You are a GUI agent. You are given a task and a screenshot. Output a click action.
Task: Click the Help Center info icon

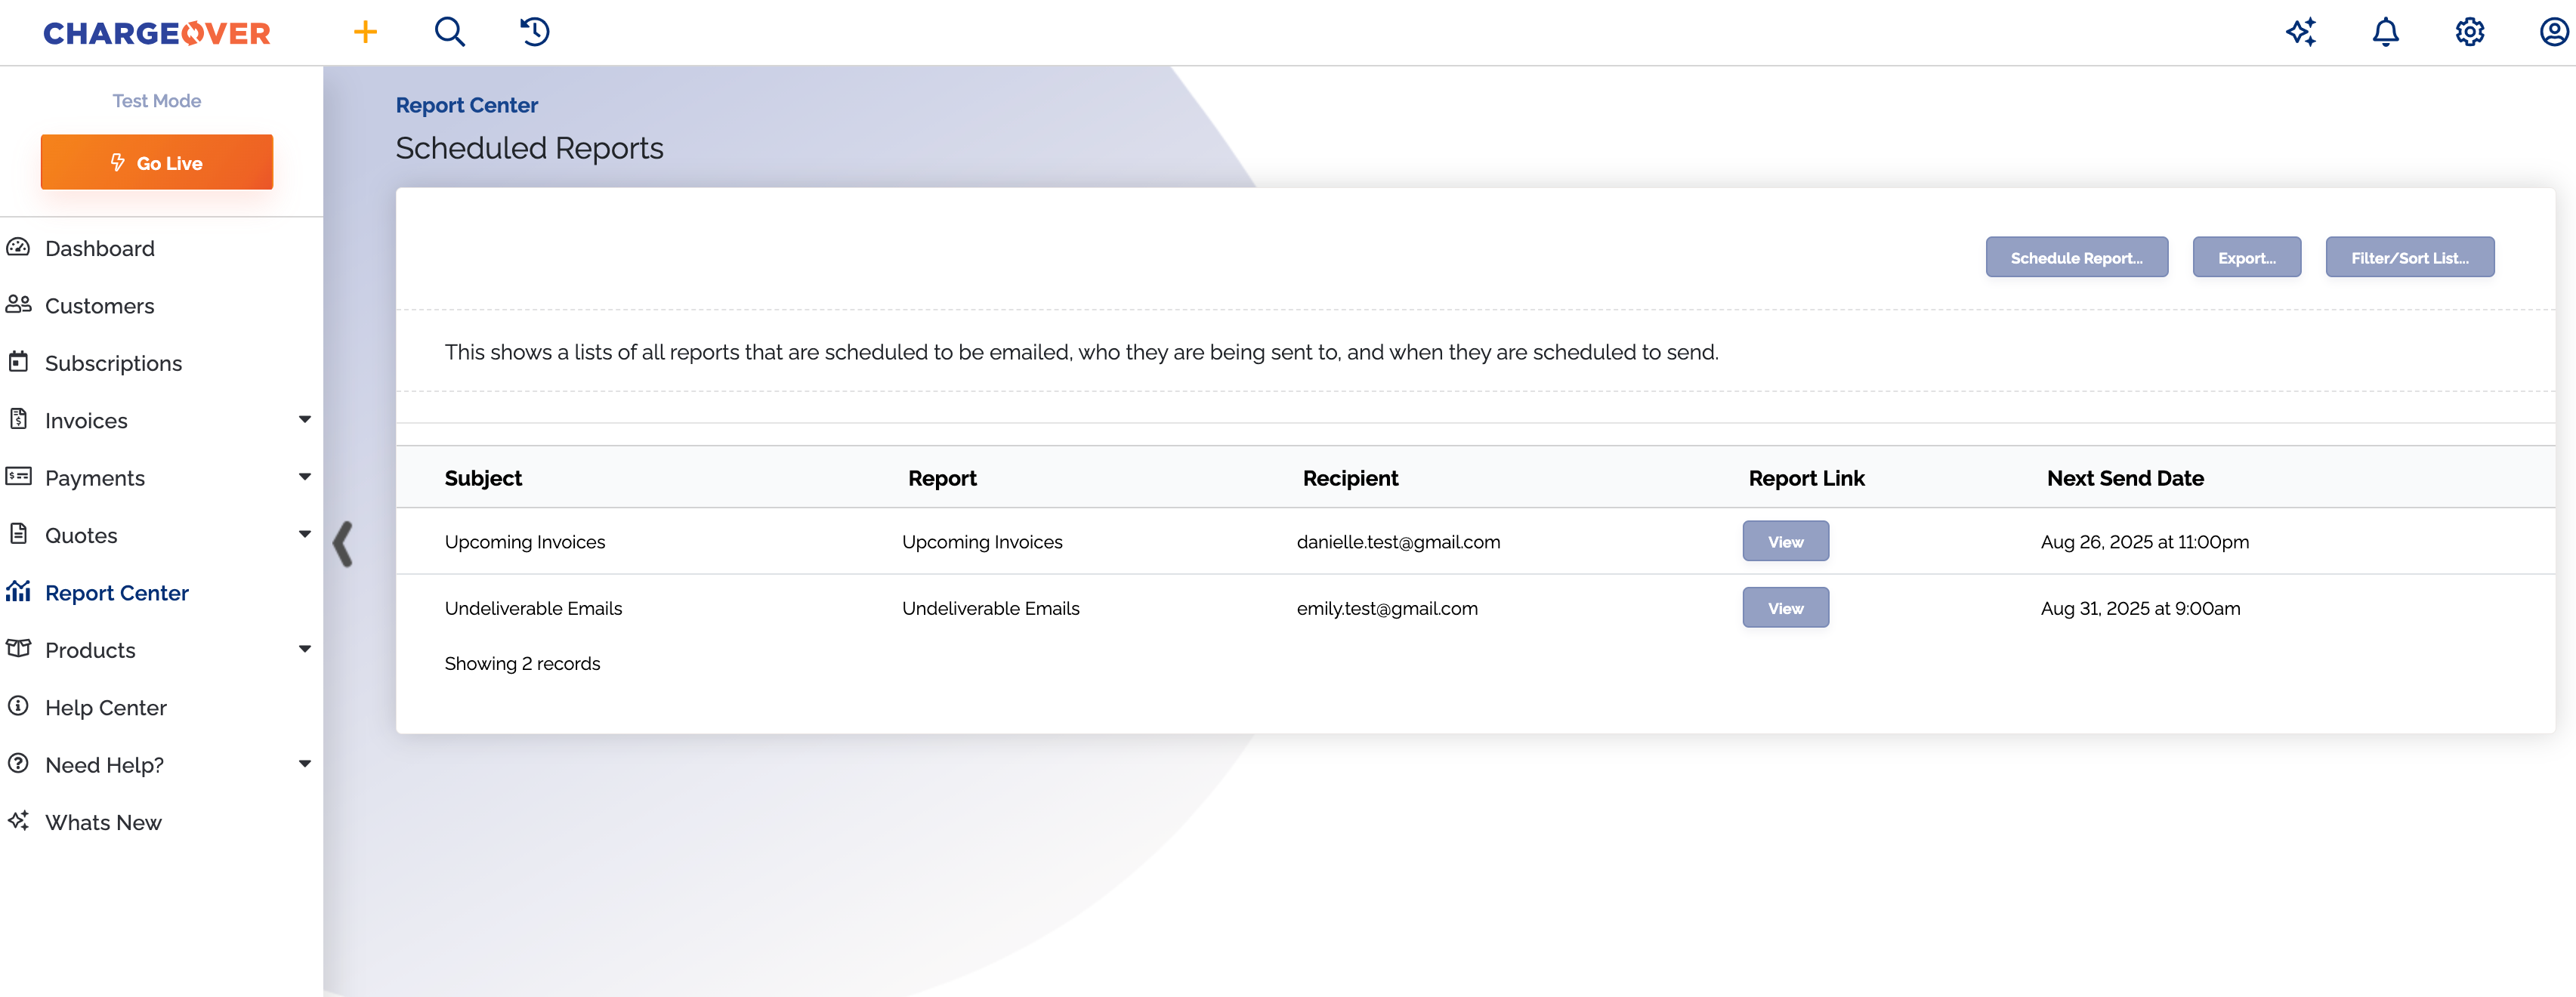coord(18,706)
